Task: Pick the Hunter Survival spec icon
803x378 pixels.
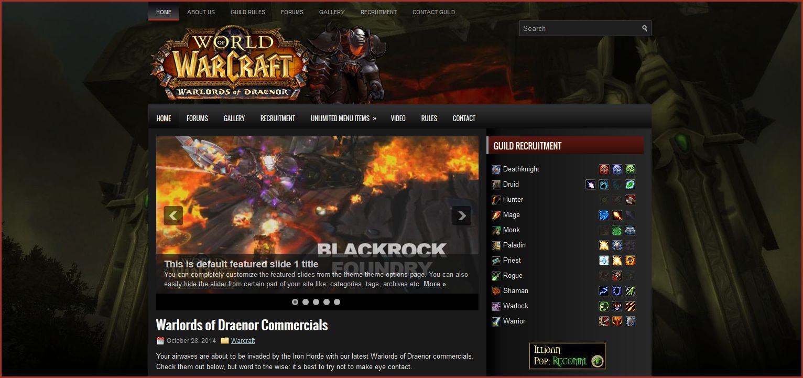Action: 630,200
